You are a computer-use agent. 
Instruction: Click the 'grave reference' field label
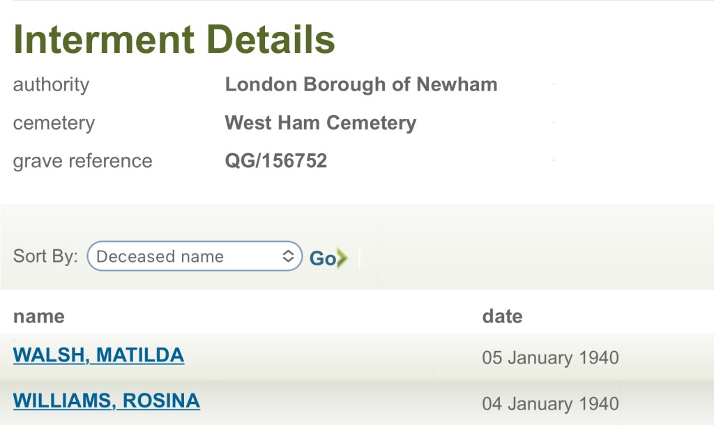click(x=82, y=161)
